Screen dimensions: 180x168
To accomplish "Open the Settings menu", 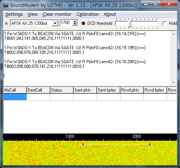I will click(x=14, y=14).
